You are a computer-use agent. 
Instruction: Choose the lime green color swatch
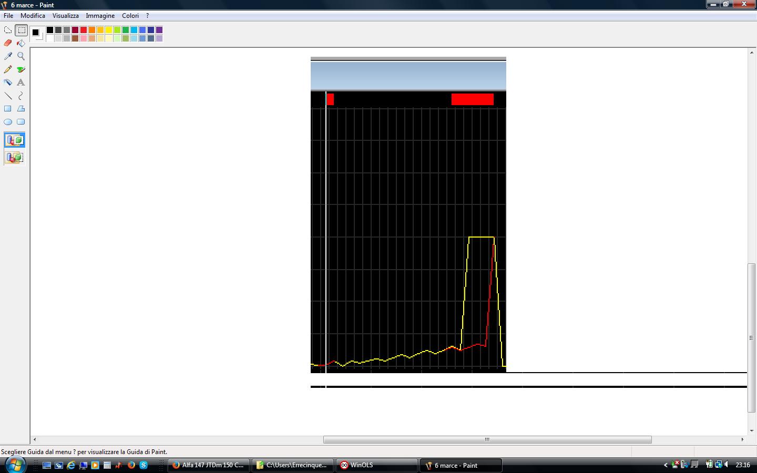click(x=117, y=30)
